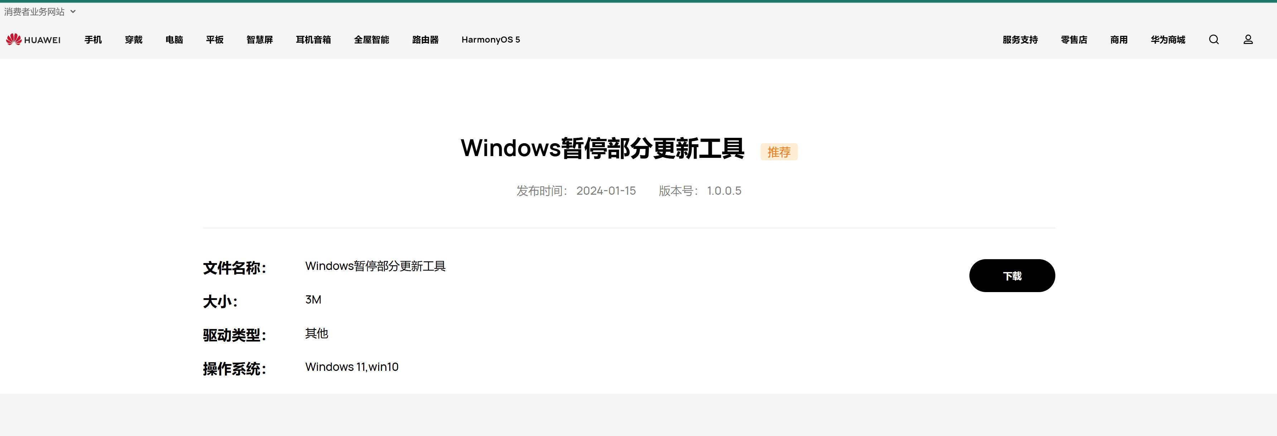The width and height of the screenshot is (1277, 436).
Task: Select the 耳机音箱 navigation item
Action: click(313, 40)
